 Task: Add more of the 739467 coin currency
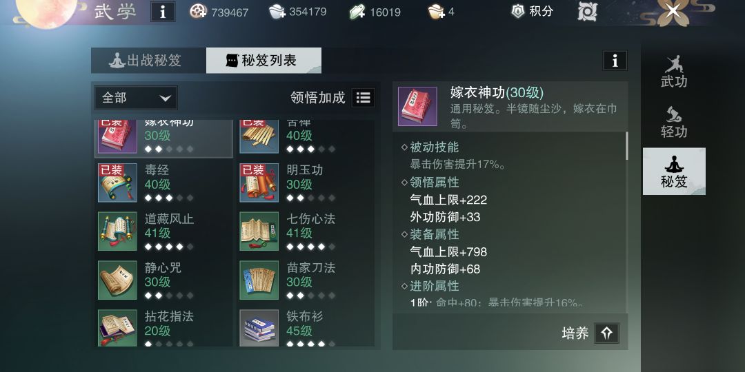click(198, 12)
